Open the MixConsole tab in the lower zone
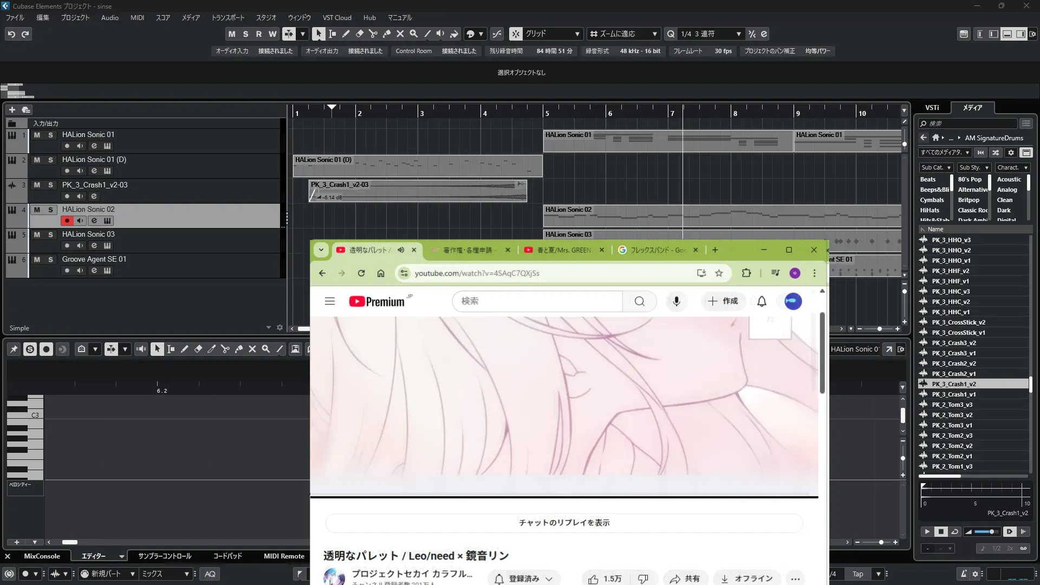 click(42, 556)
